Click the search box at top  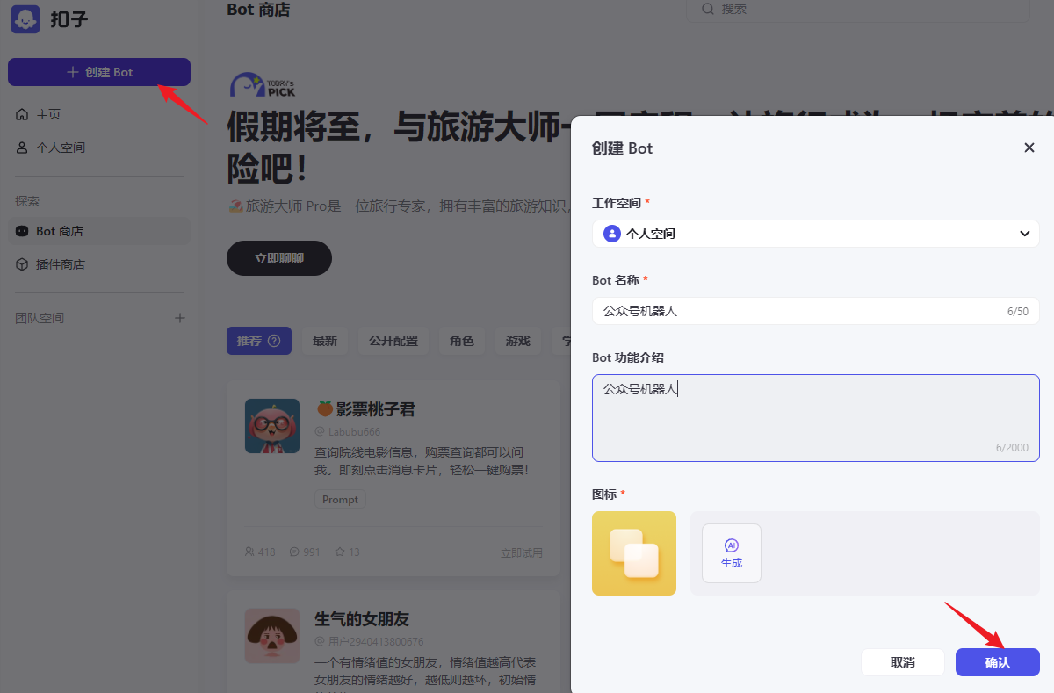tap(856, 9)
